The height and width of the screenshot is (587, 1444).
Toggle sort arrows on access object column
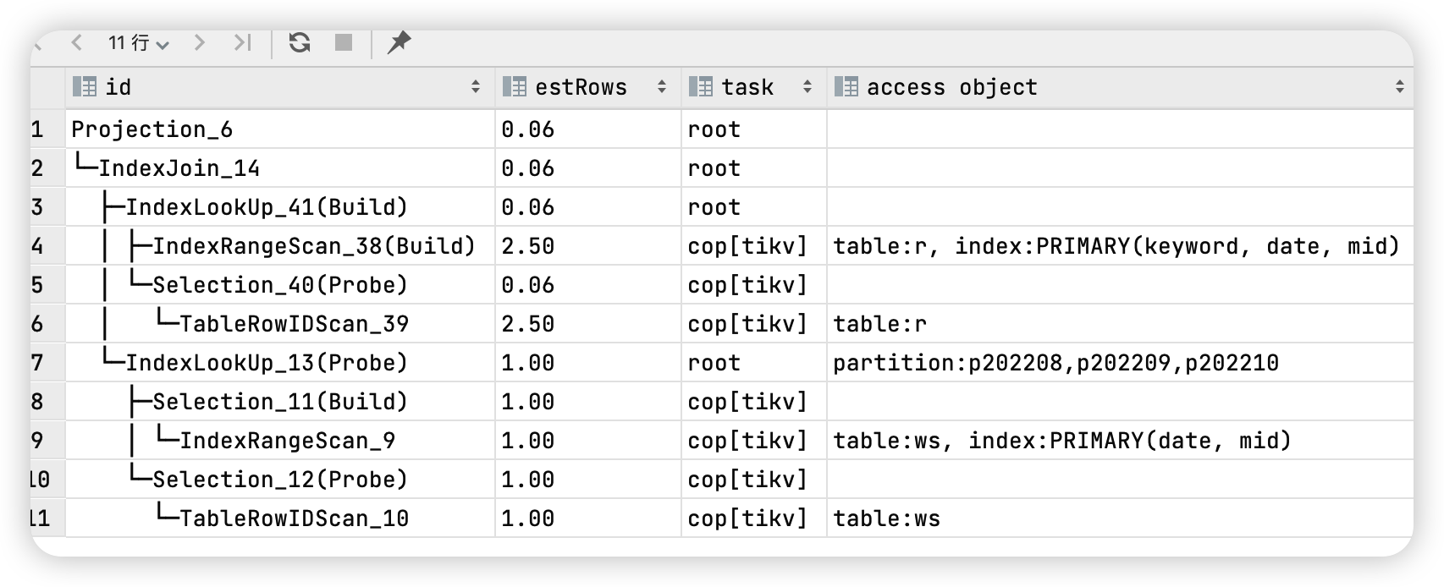tap(1399, 86)
